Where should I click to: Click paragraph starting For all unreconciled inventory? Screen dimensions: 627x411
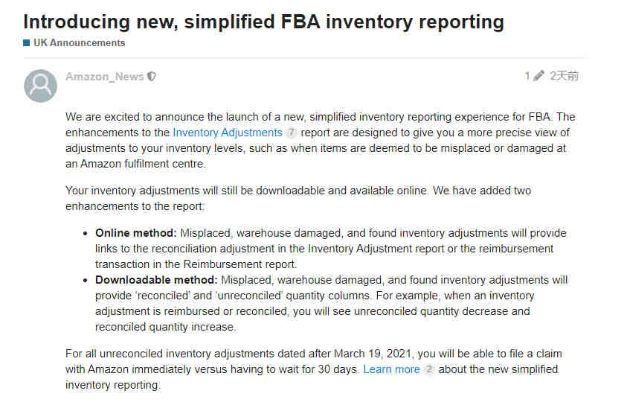[314, 369]
